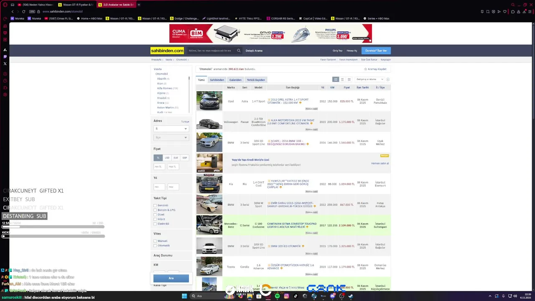Screen dimensions: 535x301
Task: Check the Elektrikli fuel checkbox
Action: coord(155,224)
